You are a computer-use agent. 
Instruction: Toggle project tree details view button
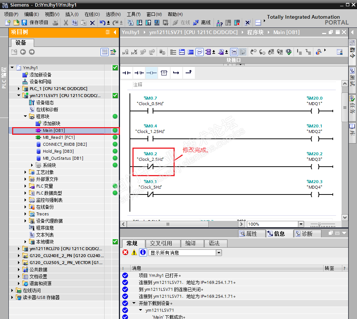(105, 52)
